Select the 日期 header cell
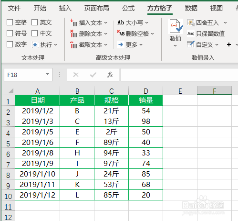 pos(38,100)
